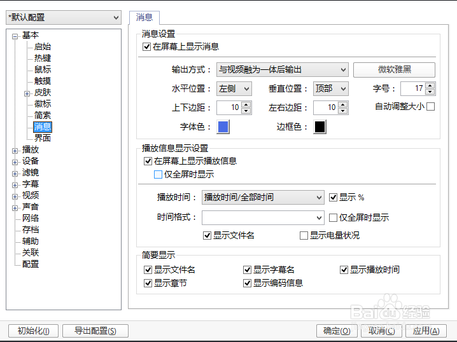Expand the 字幕 tree node
457x342 pixels.
(x=15, y=185)
